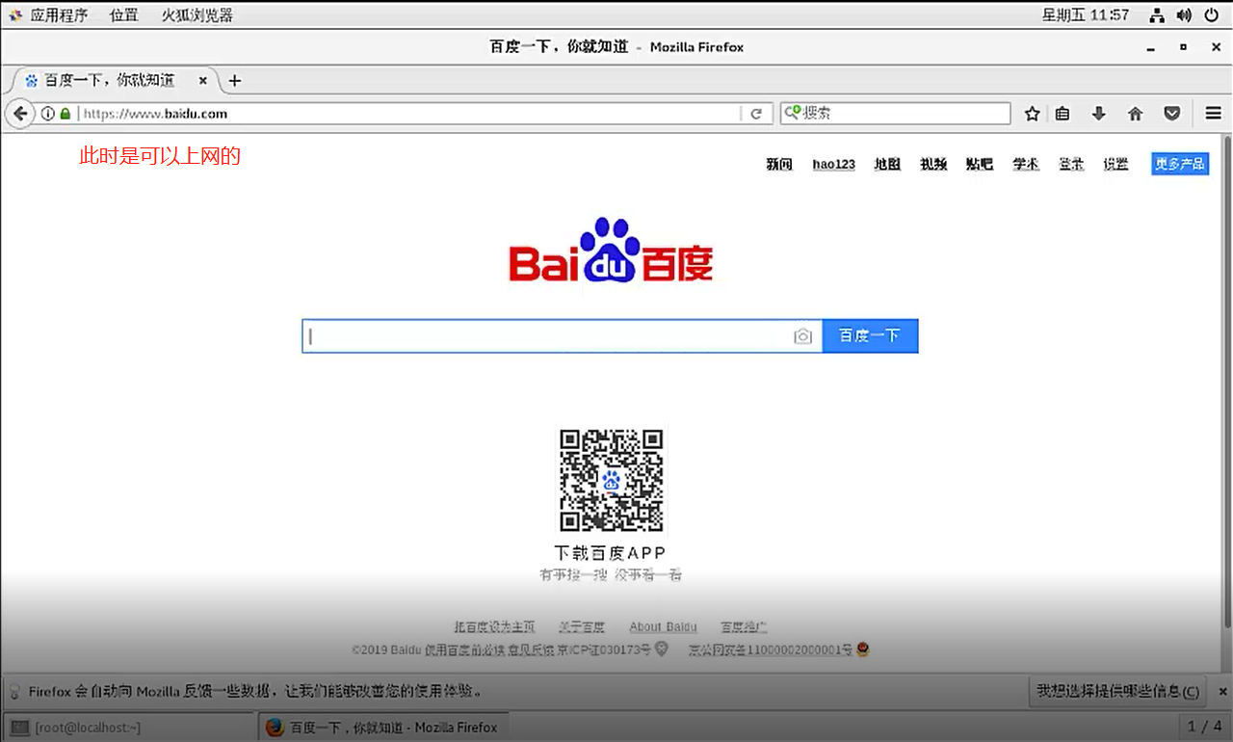Open the 火狐浏览器 menu
Image resolution: width=1233 pixels, height=742 pixels.
pyautogui.click(x=197, y=15)
